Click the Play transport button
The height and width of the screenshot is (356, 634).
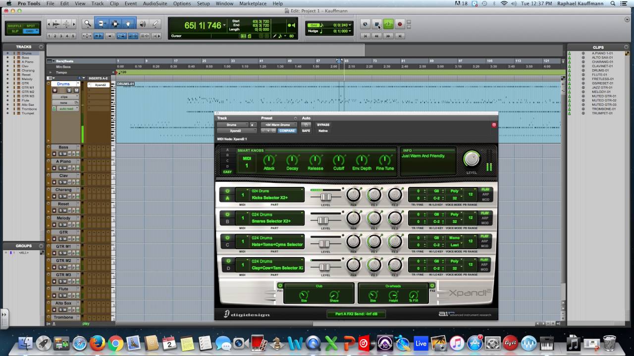(388, 24)
